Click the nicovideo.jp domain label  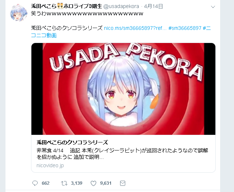pos(50,165)
